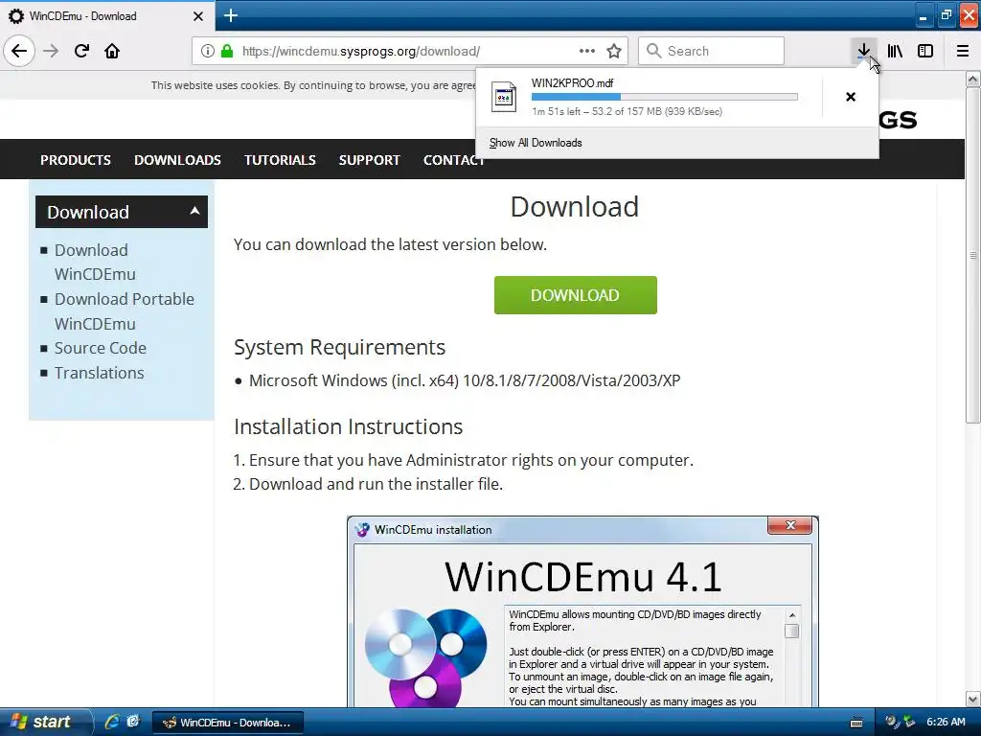Click the "Installation Instructions" heading
This screenshot has width=981, height=736.
pyautogui.click(x=349, y=426)
